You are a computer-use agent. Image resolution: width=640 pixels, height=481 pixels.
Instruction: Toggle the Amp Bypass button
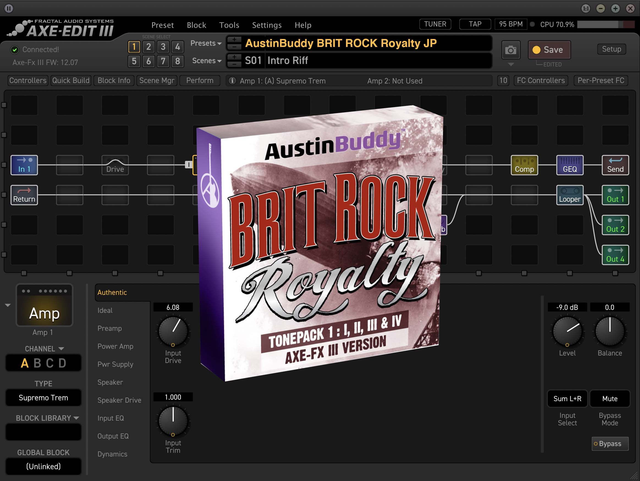pyautogui.click(x=610, y=444)
